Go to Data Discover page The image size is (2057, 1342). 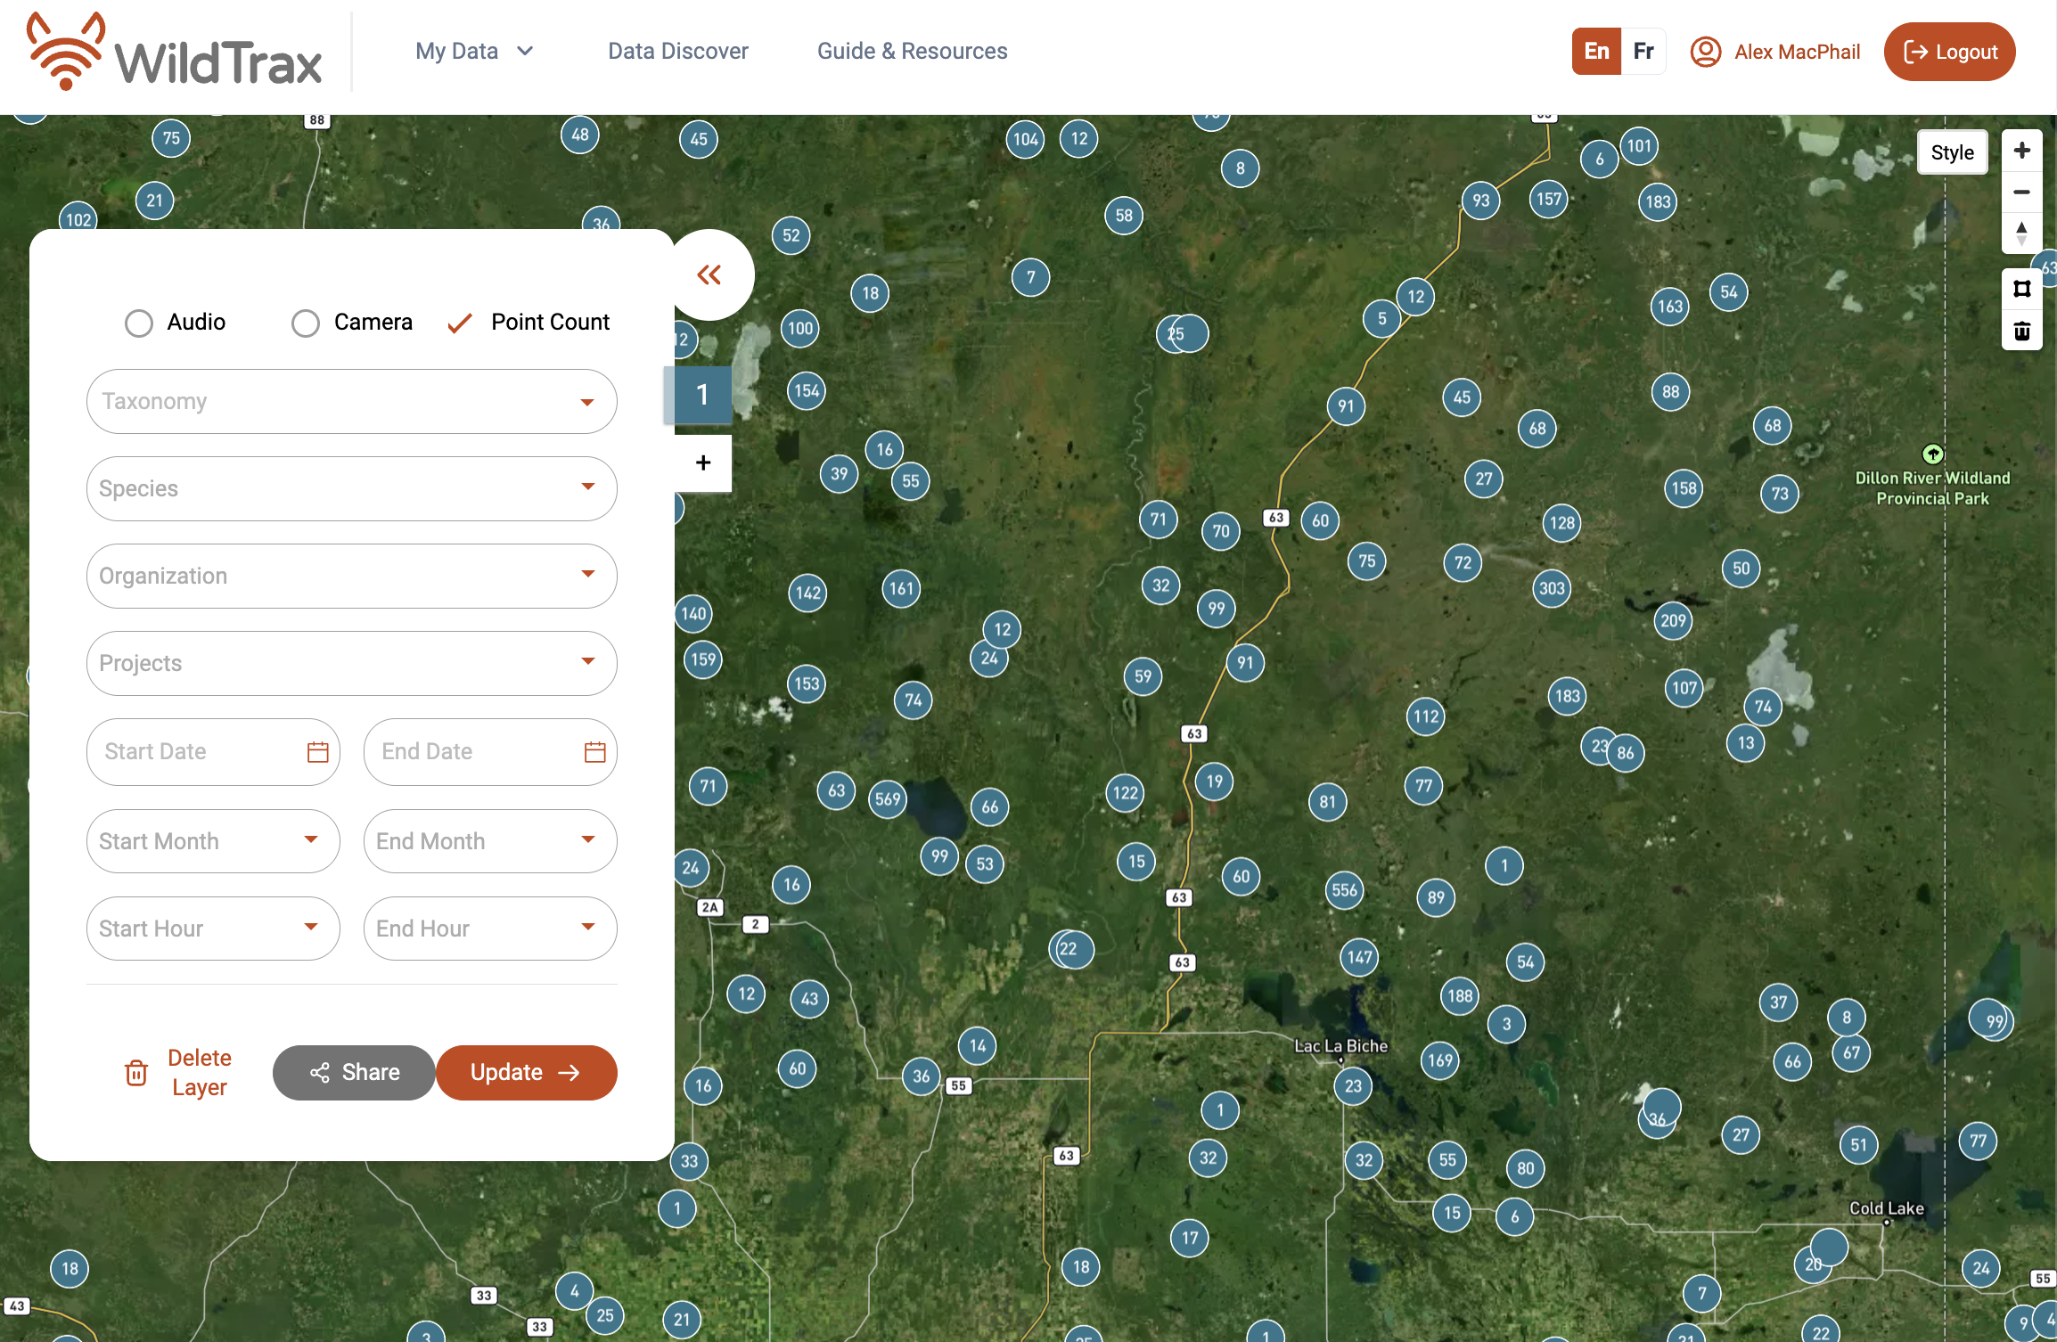(677, 51)
